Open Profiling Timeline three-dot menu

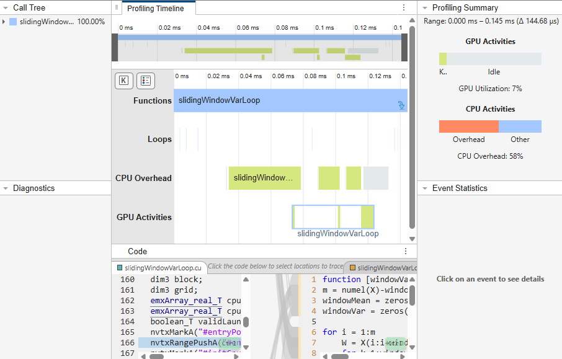coord(404,7)
